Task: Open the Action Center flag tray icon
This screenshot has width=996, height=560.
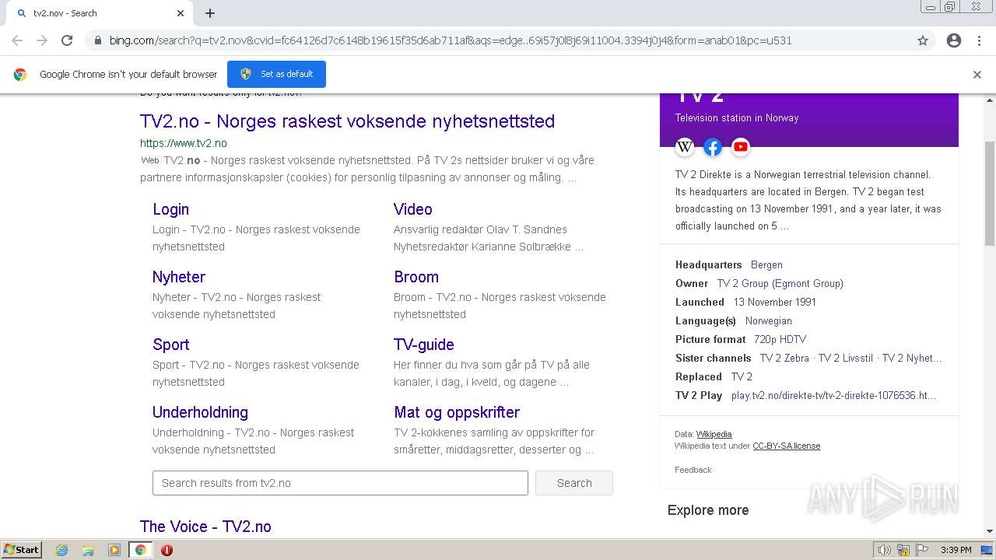Action: point(922,550)
